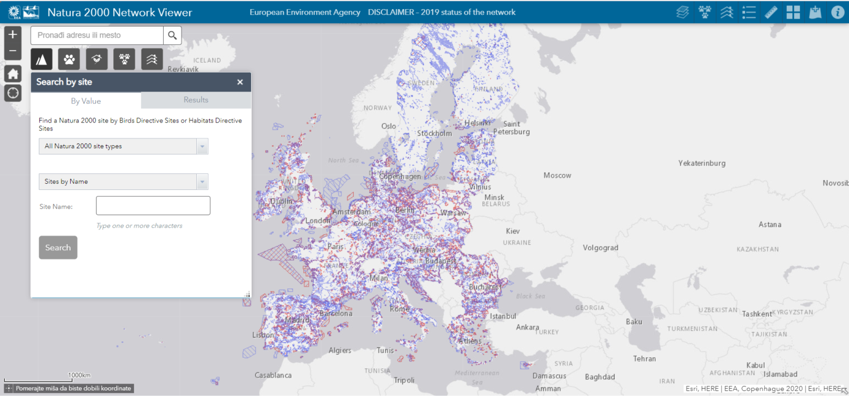Open the stacked-roofs habitat widget in header
849x396 pixels.
(x=727, y=12)
